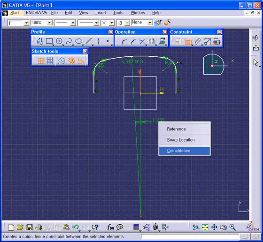Viewport: 263px width, 242px height.
Task: Open the Window menu
Action: click(x=138, y=13)
